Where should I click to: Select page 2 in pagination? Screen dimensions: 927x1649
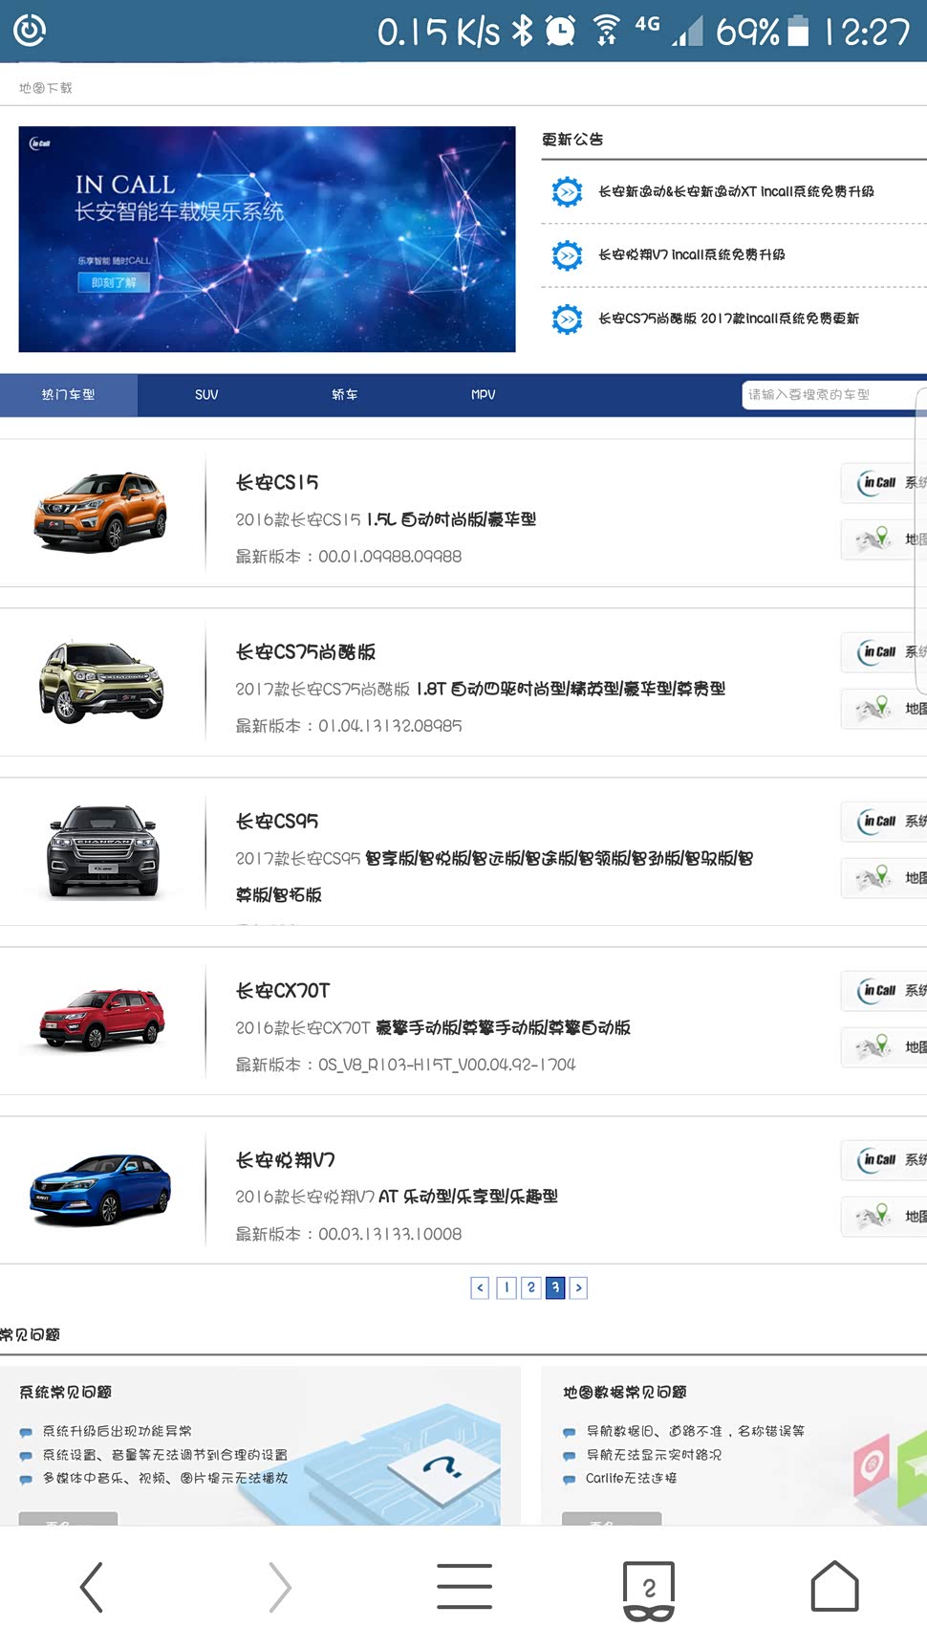tap(531, 1288)
